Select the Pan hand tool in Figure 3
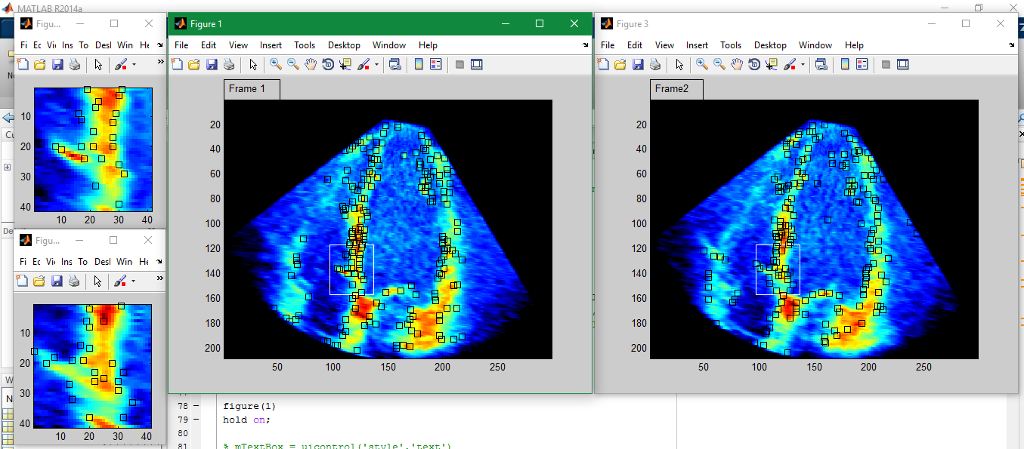Screen dimensions: 1024x449 (x=737, y=65)
